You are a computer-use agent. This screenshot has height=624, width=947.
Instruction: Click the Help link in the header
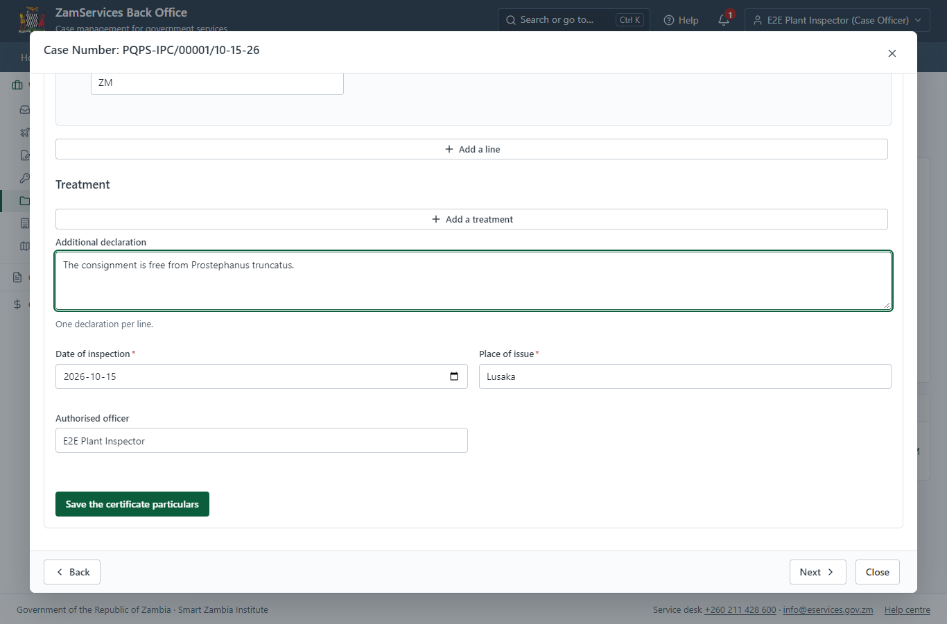tap(681, 20)
